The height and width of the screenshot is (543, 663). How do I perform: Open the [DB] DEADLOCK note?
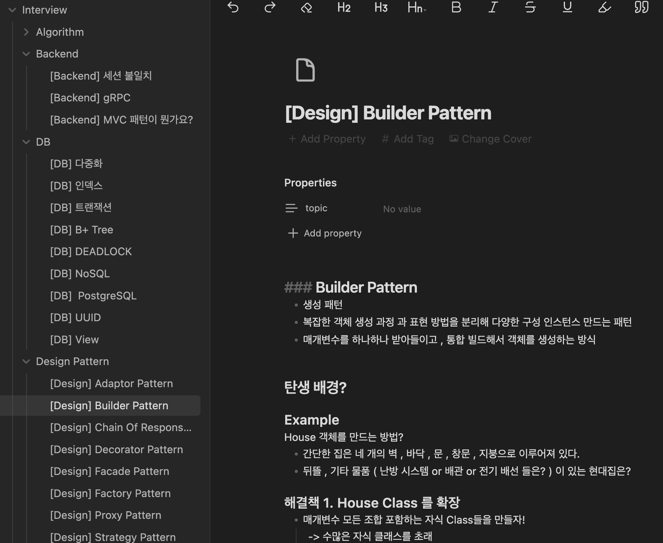(x=91, y=251)
